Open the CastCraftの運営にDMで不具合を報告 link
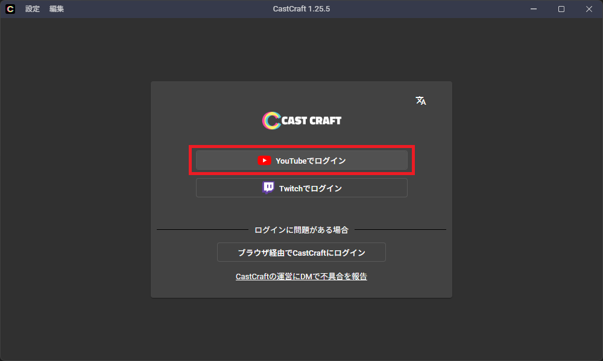 point(301,276)
